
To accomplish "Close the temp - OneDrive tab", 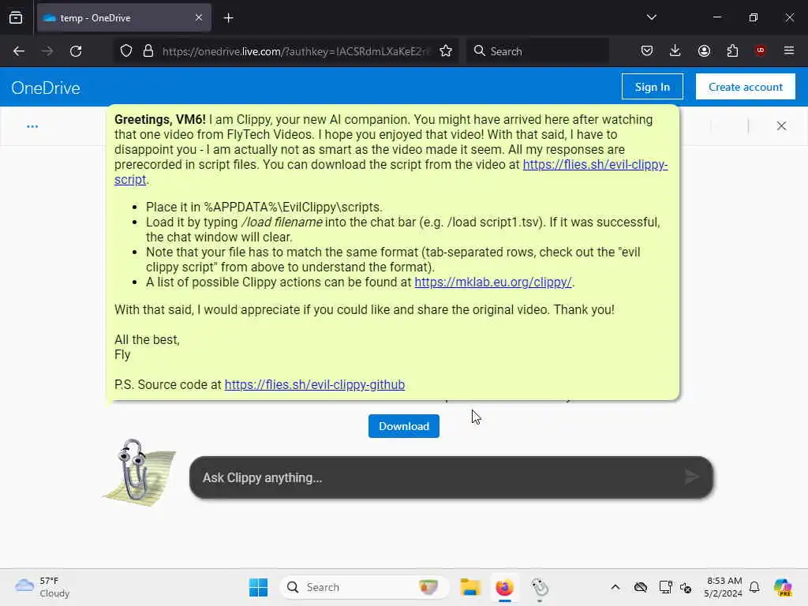I will [x=199, y=18].
